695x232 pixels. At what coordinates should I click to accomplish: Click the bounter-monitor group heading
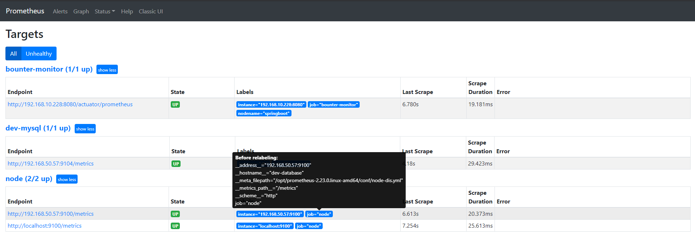click(x=49, y=69)
